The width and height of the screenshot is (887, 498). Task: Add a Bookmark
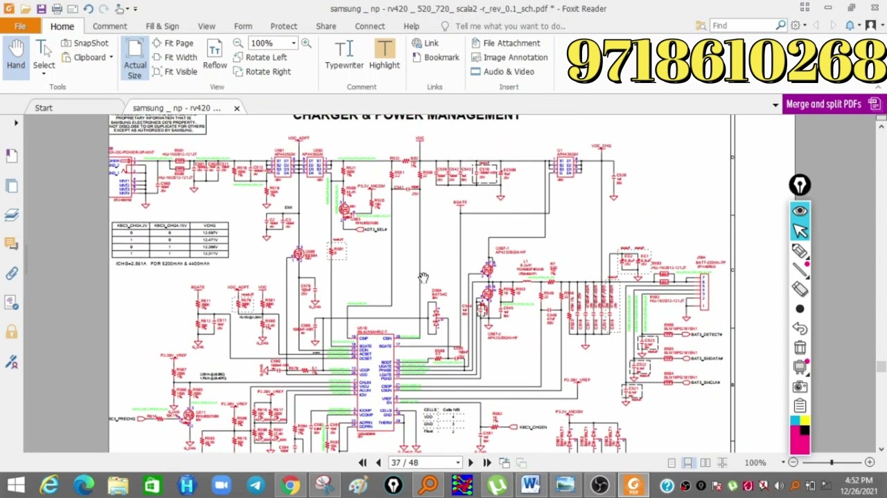(x=435, y=57)
